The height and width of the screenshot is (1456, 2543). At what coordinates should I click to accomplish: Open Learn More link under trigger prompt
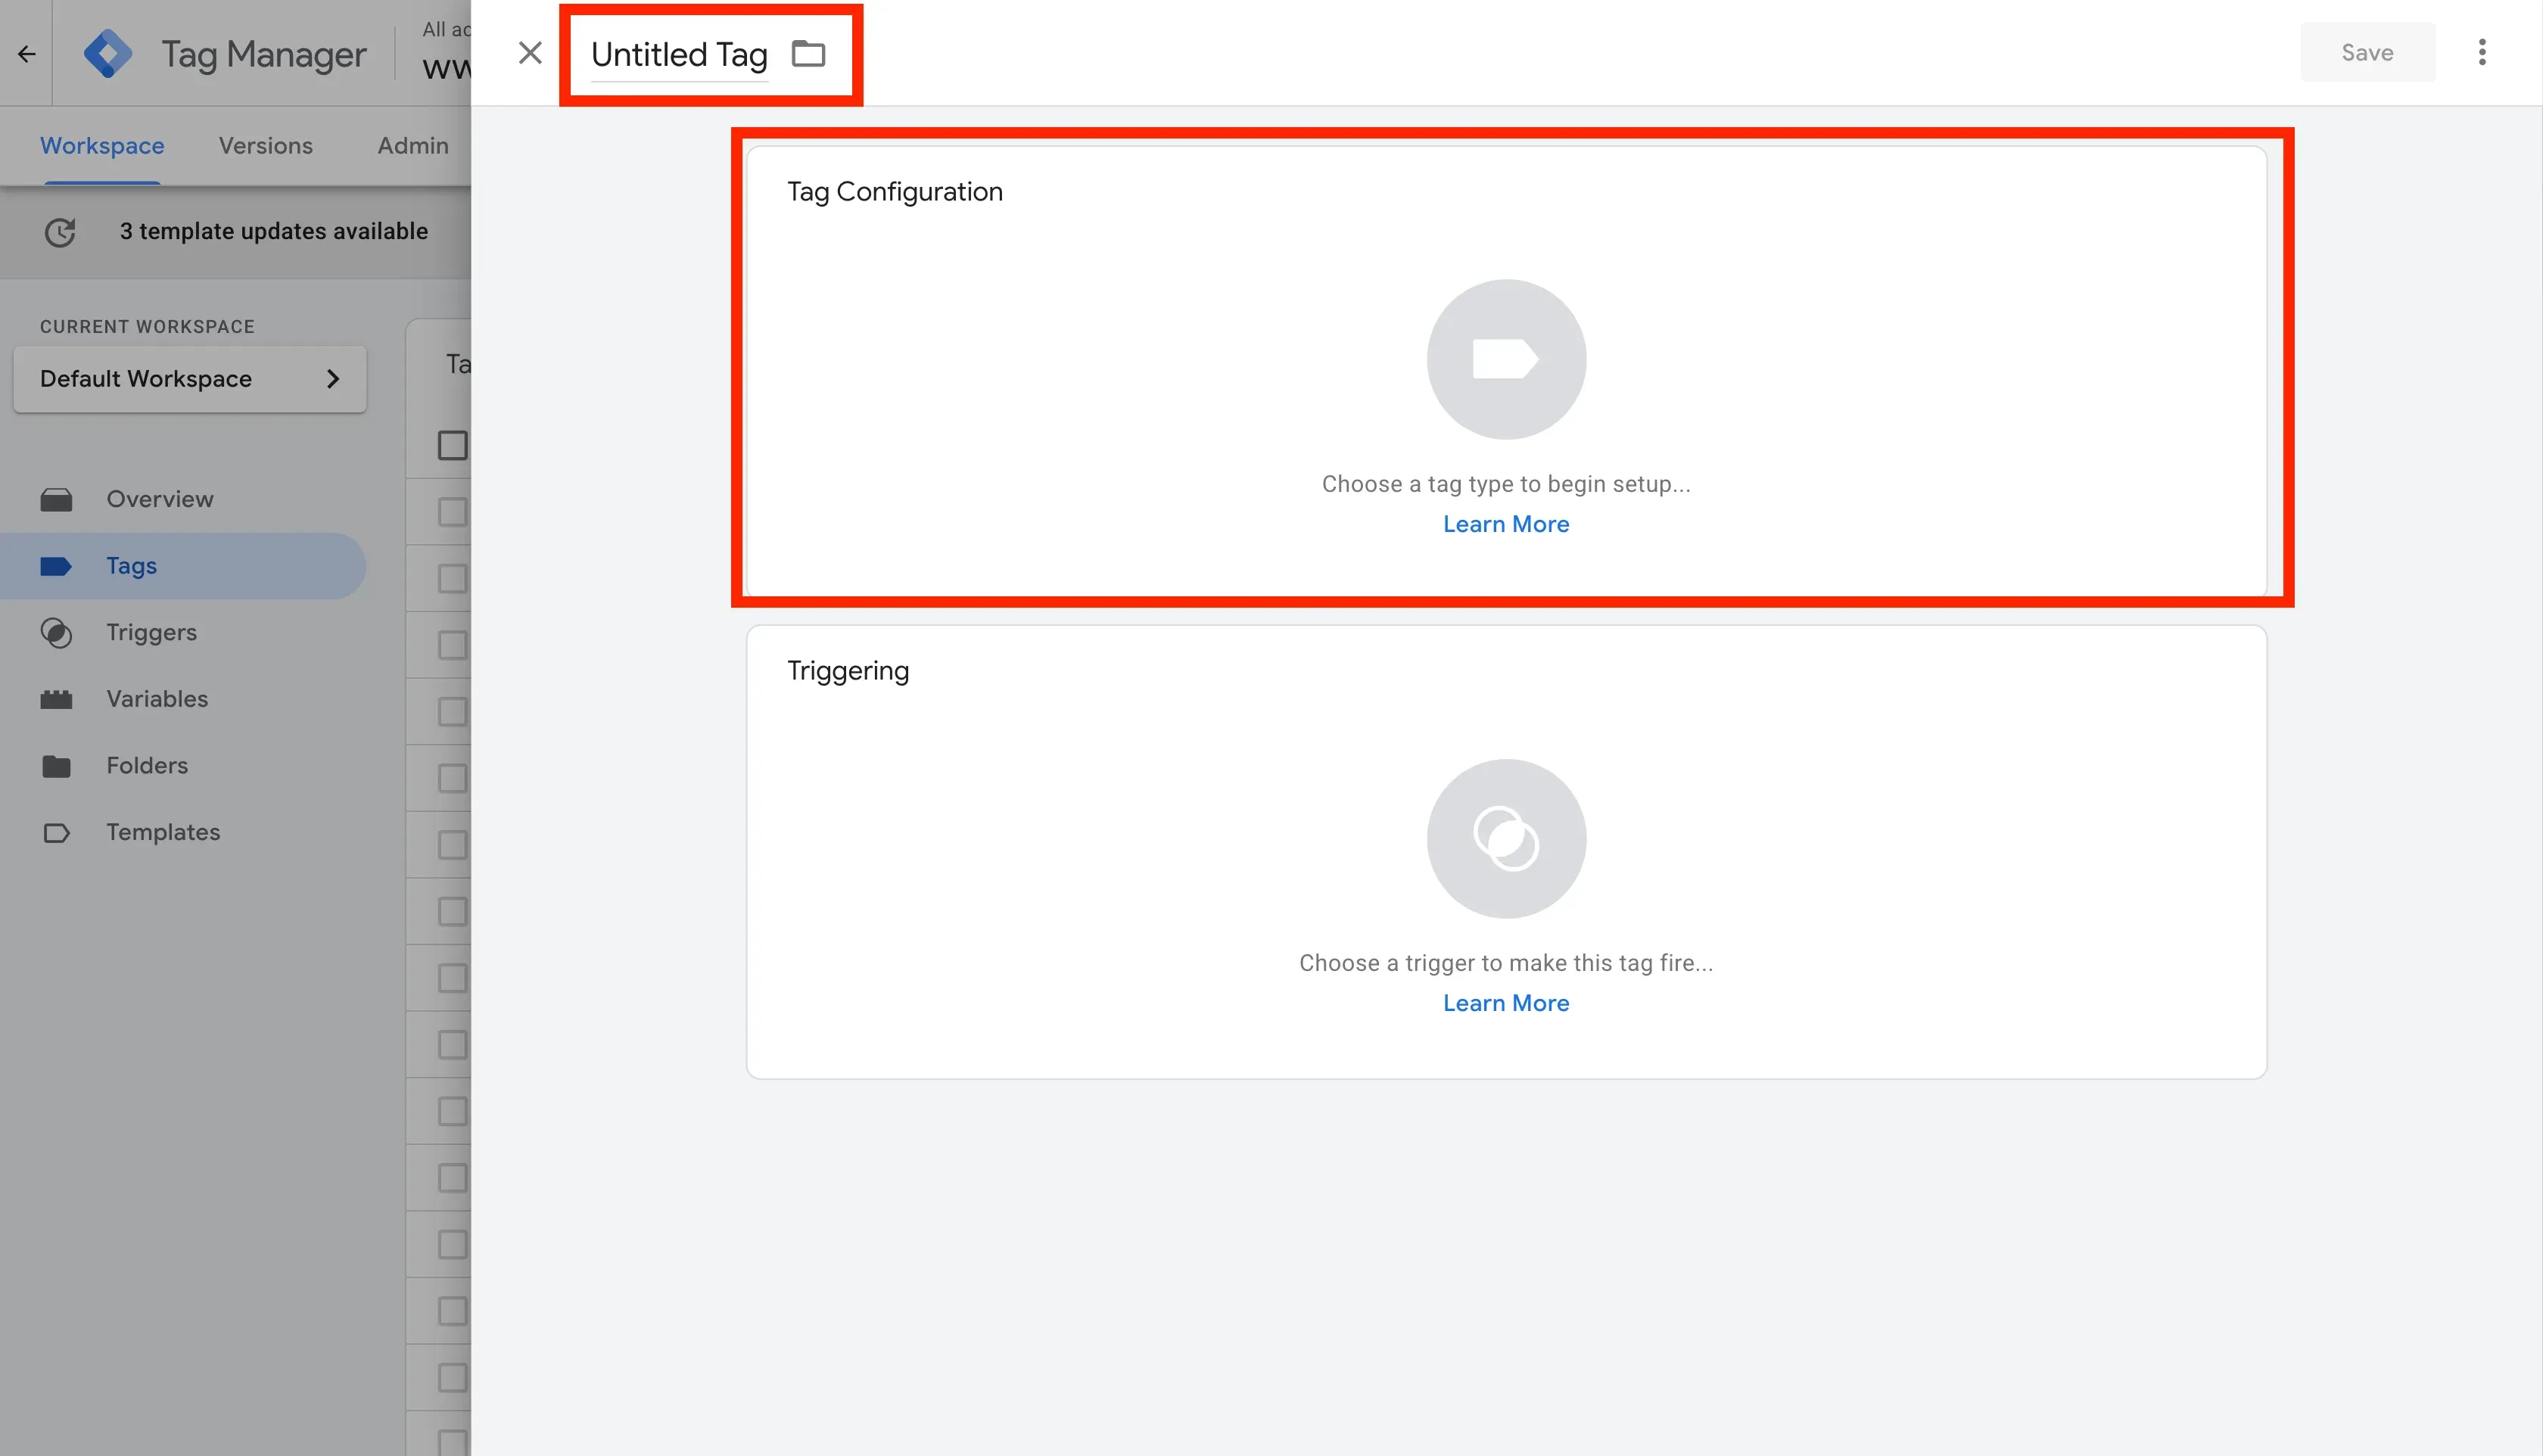click(1506, 1003)
